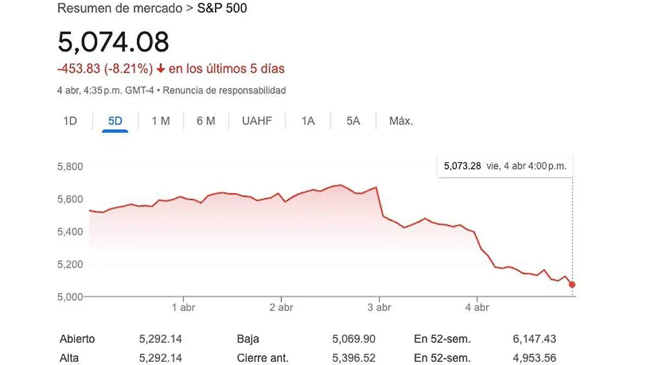Select the 1A time range

(x=307, y=121)
